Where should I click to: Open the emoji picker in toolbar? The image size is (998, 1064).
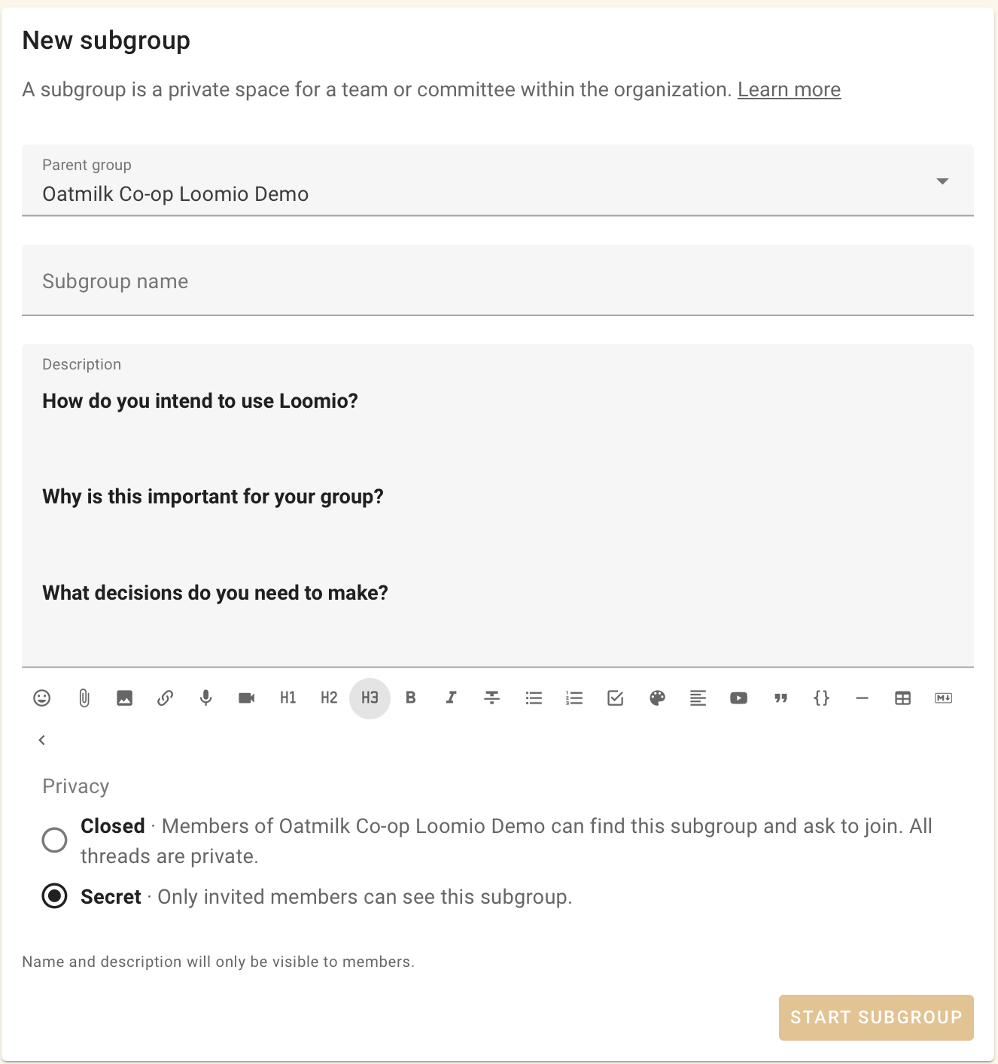point(42,698)
